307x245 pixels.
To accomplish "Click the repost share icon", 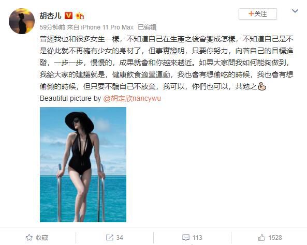I will [109, 238].
